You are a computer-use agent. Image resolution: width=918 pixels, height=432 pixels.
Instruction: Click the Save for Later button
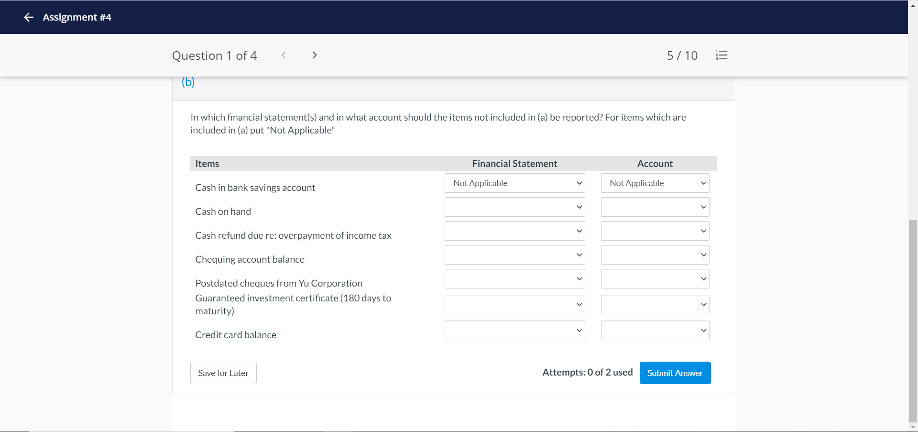point(223,373)
